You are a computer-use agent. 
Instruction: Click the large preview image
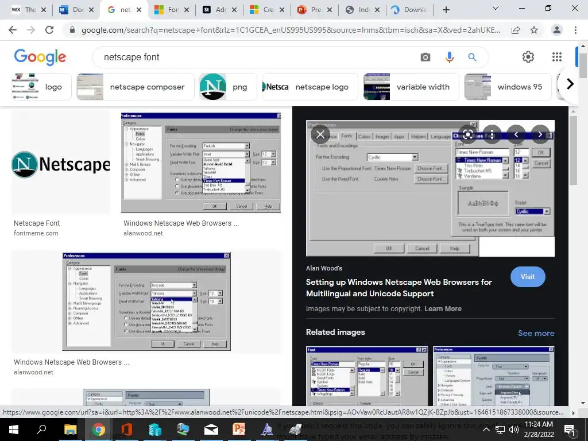point(430,188)
